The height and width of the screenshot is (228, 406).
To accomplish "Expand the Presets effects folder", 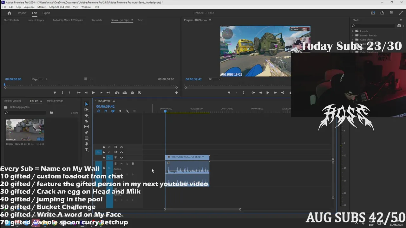I will [353, 31].
